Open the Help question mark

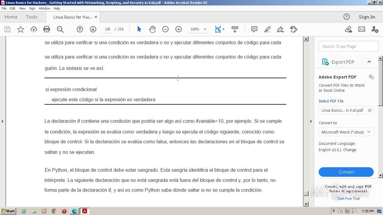(x=346, y=17)
